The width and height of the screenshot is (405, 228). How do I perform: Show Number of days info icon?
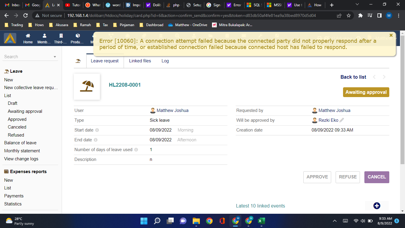tap(136, 150)
